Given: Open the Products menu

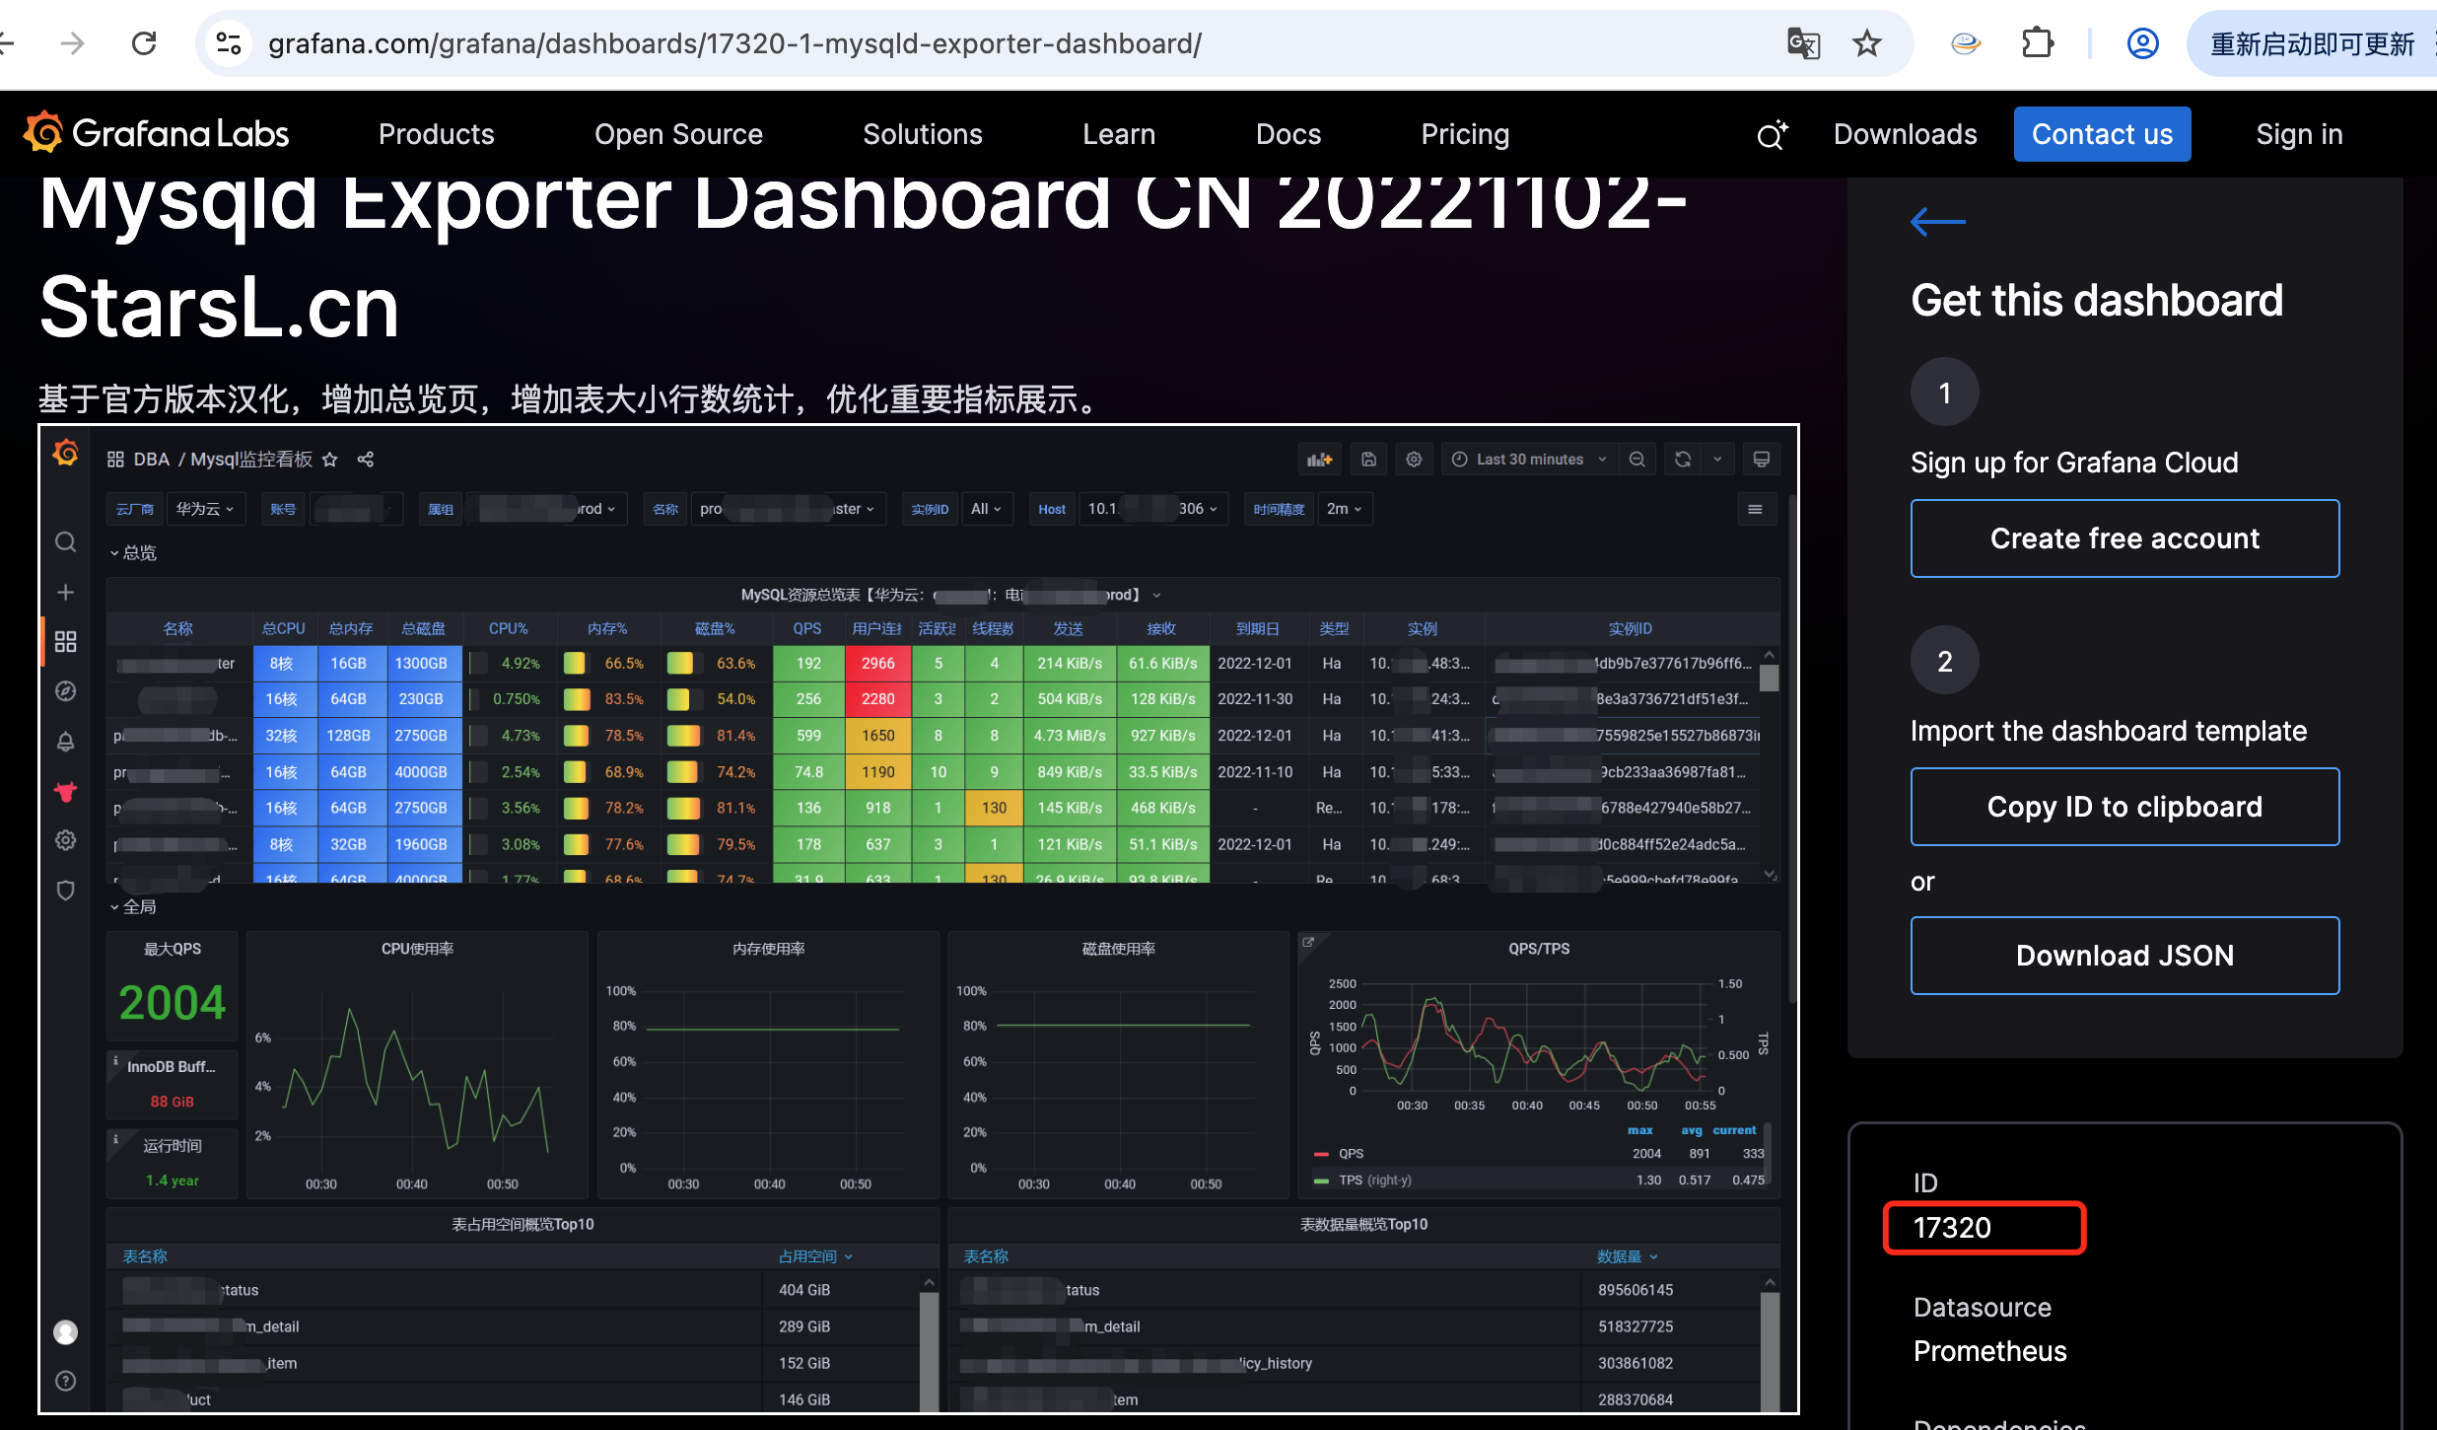Looking at the screenshot, I should 436,134.
